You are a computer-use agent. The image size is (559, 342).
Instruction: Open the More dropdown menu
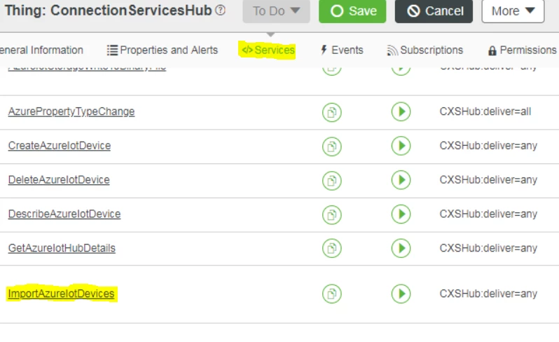(x=513, y=11)
